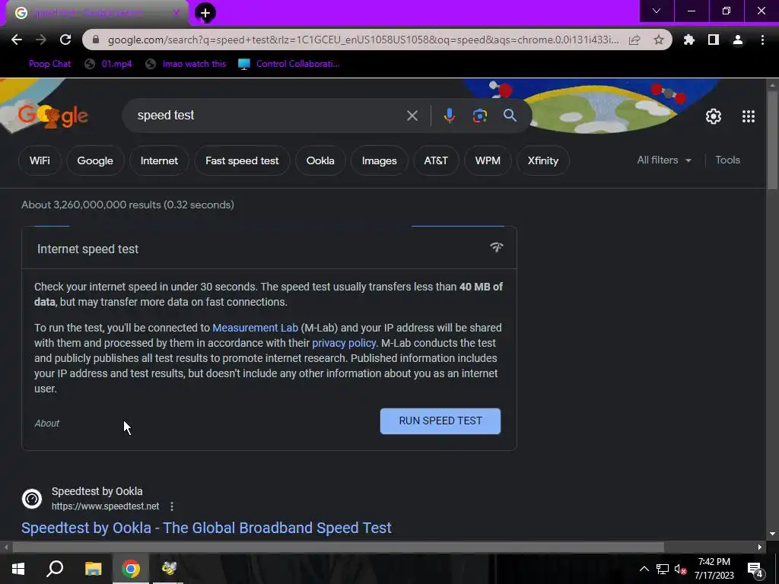
Task: Select the Xfinity filter chip
Action: click(x=543, y=160)
